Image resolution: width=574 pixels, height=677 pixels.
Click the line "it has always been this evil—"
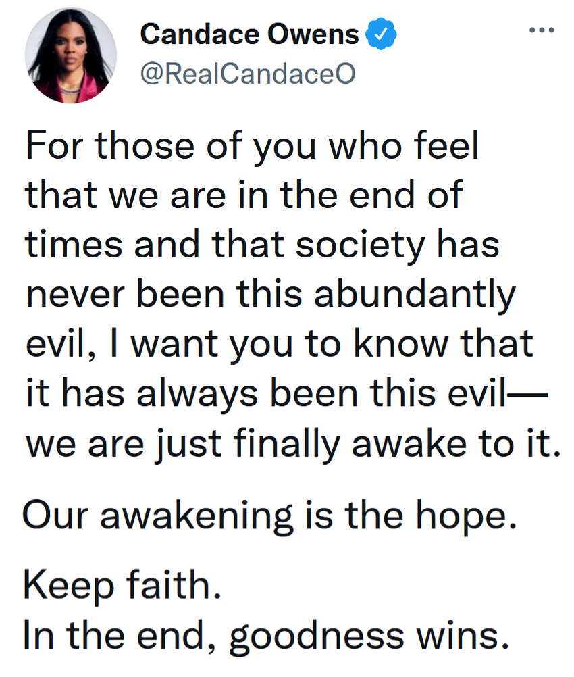point(287,394)
